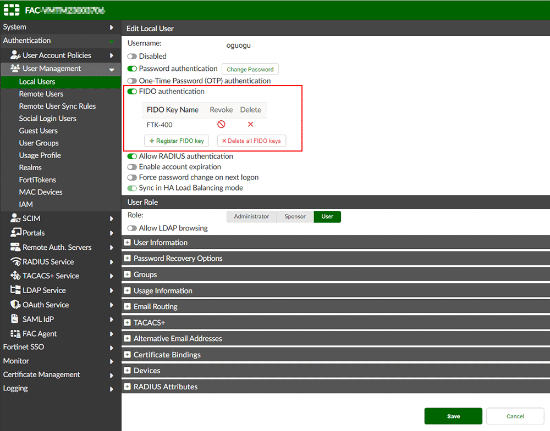Click Register FIDO key button
Image resolution: width=550 pixels, height=431 pixels.
tap(177, 141)
